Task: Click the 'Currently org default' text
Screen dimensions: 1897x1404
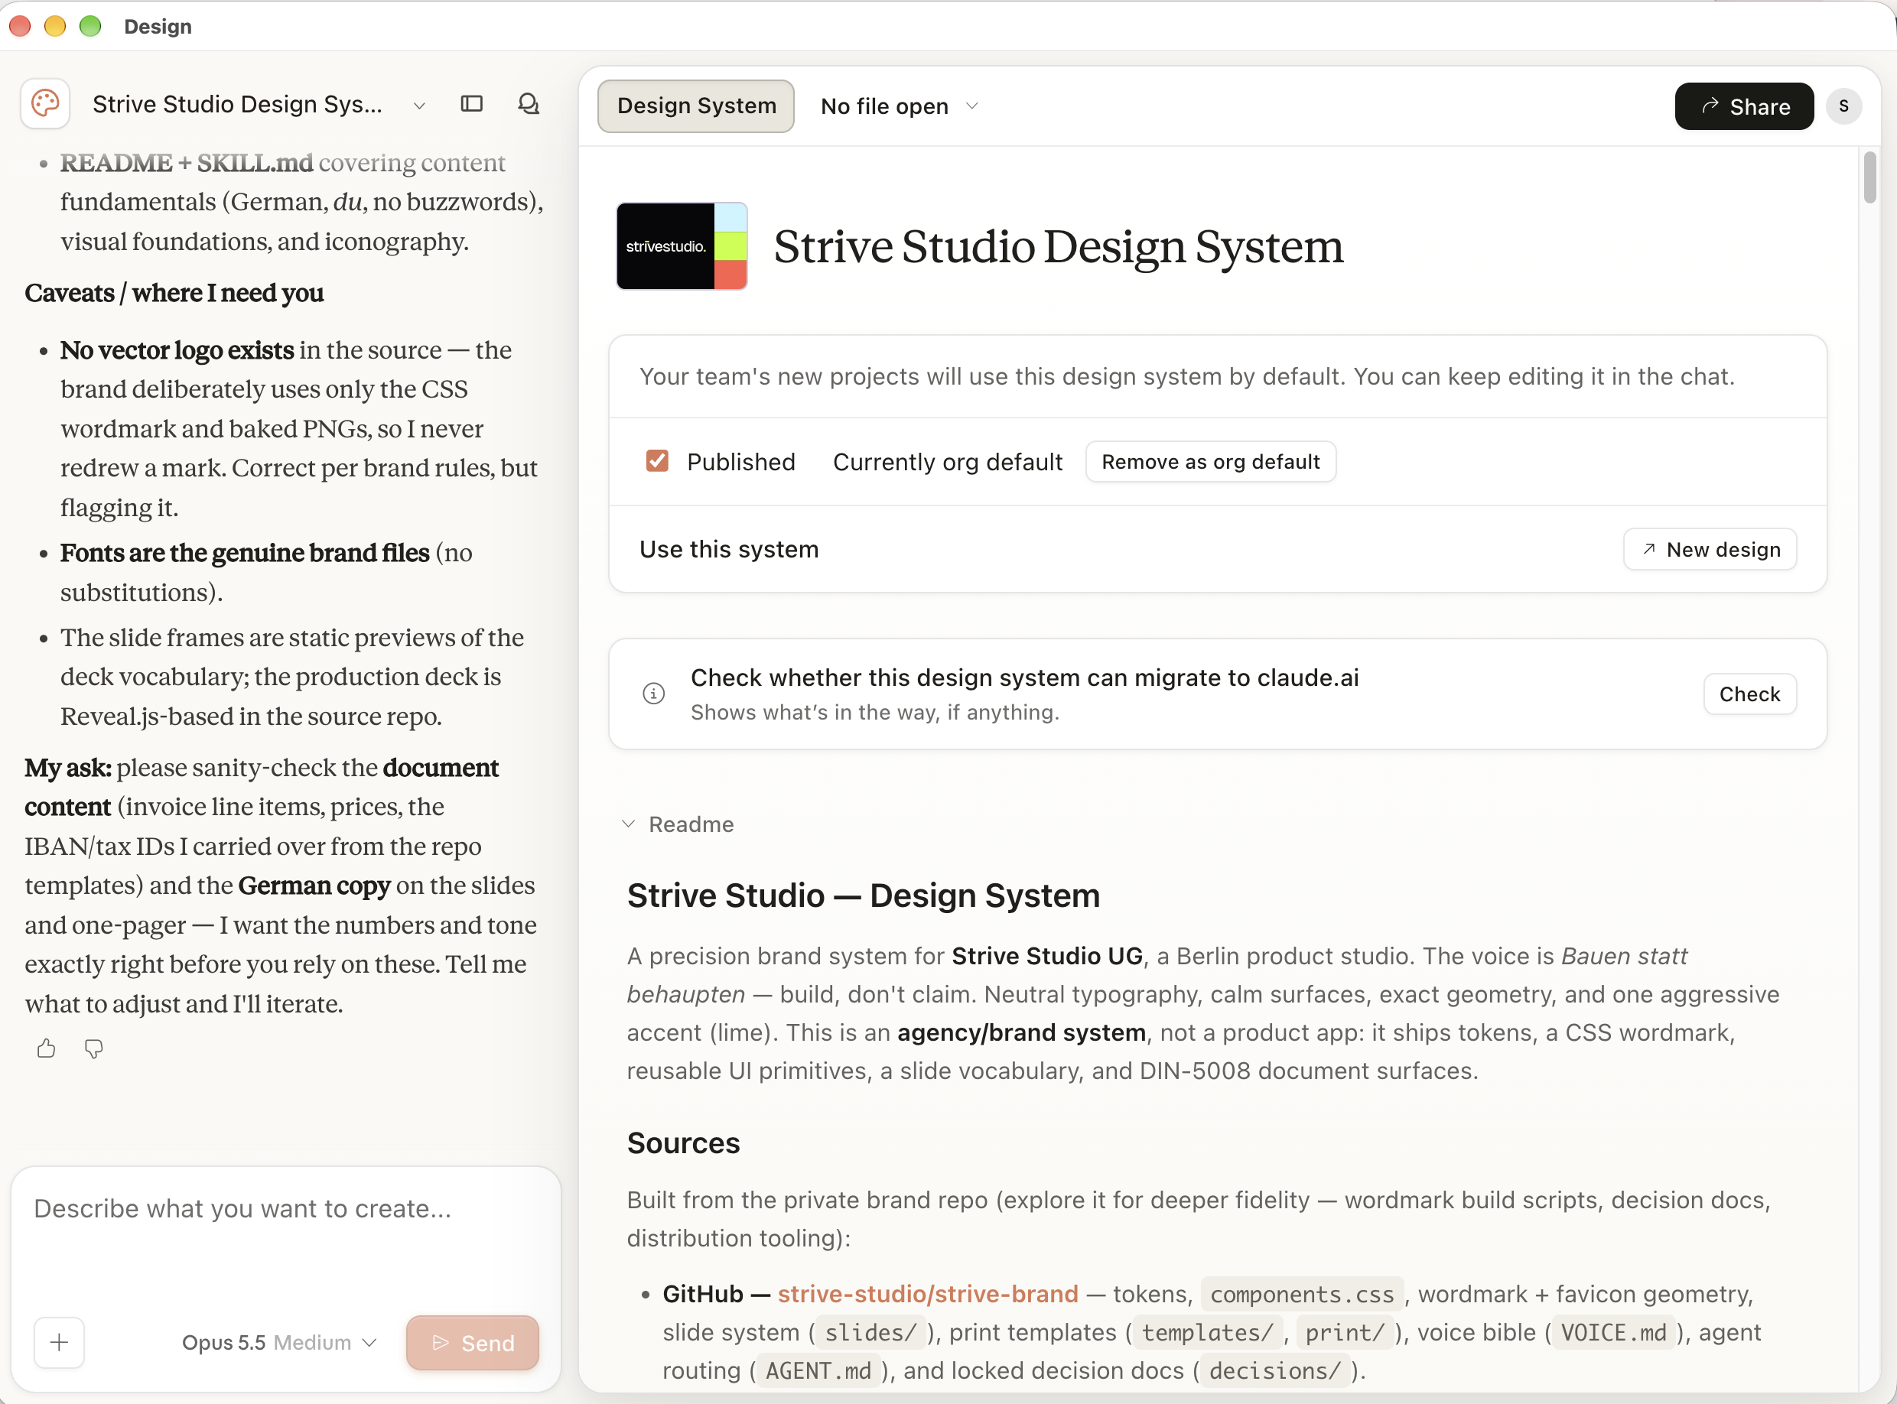Action: pos(948,461)
